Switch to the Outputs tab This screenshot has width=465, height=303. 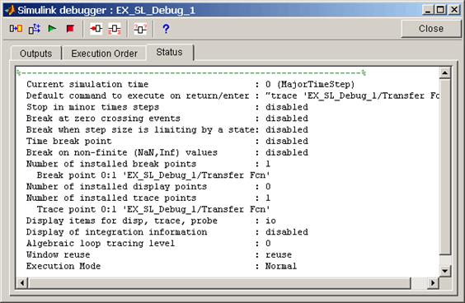pos(36,54)
